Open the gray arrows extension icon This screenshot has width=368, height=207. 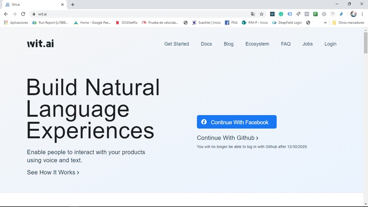tap(298, 14)
